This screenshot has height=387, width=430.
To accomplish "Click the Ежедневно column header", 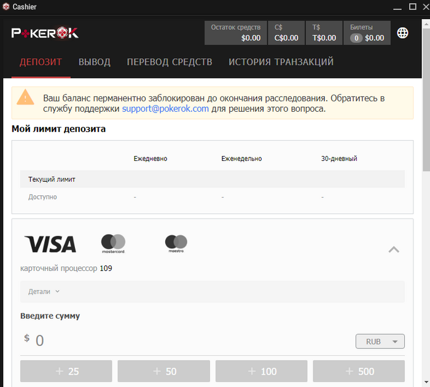I will pos(150,158).
